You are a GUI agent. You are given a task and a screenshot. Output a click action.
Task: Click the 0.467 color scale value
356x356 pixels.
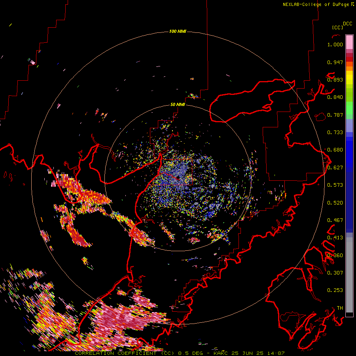(335, 220)
